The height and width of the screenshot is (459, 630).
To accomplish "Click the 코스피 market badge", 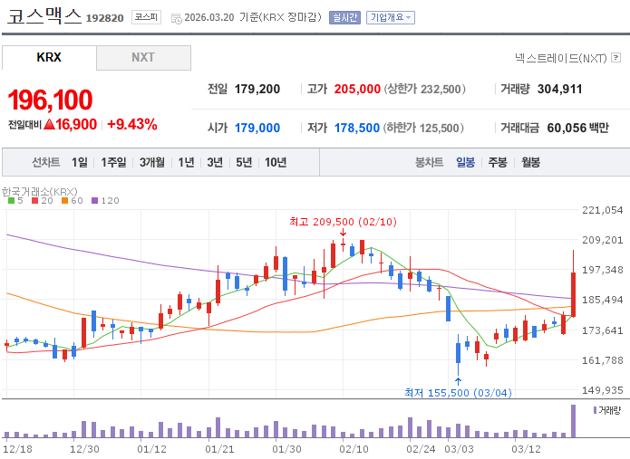I will [146, 17].
